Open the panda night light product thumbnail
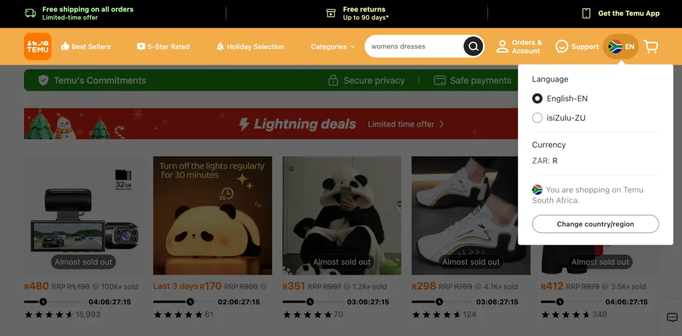This screenshot has height=336, width=682. coord(212,216)
